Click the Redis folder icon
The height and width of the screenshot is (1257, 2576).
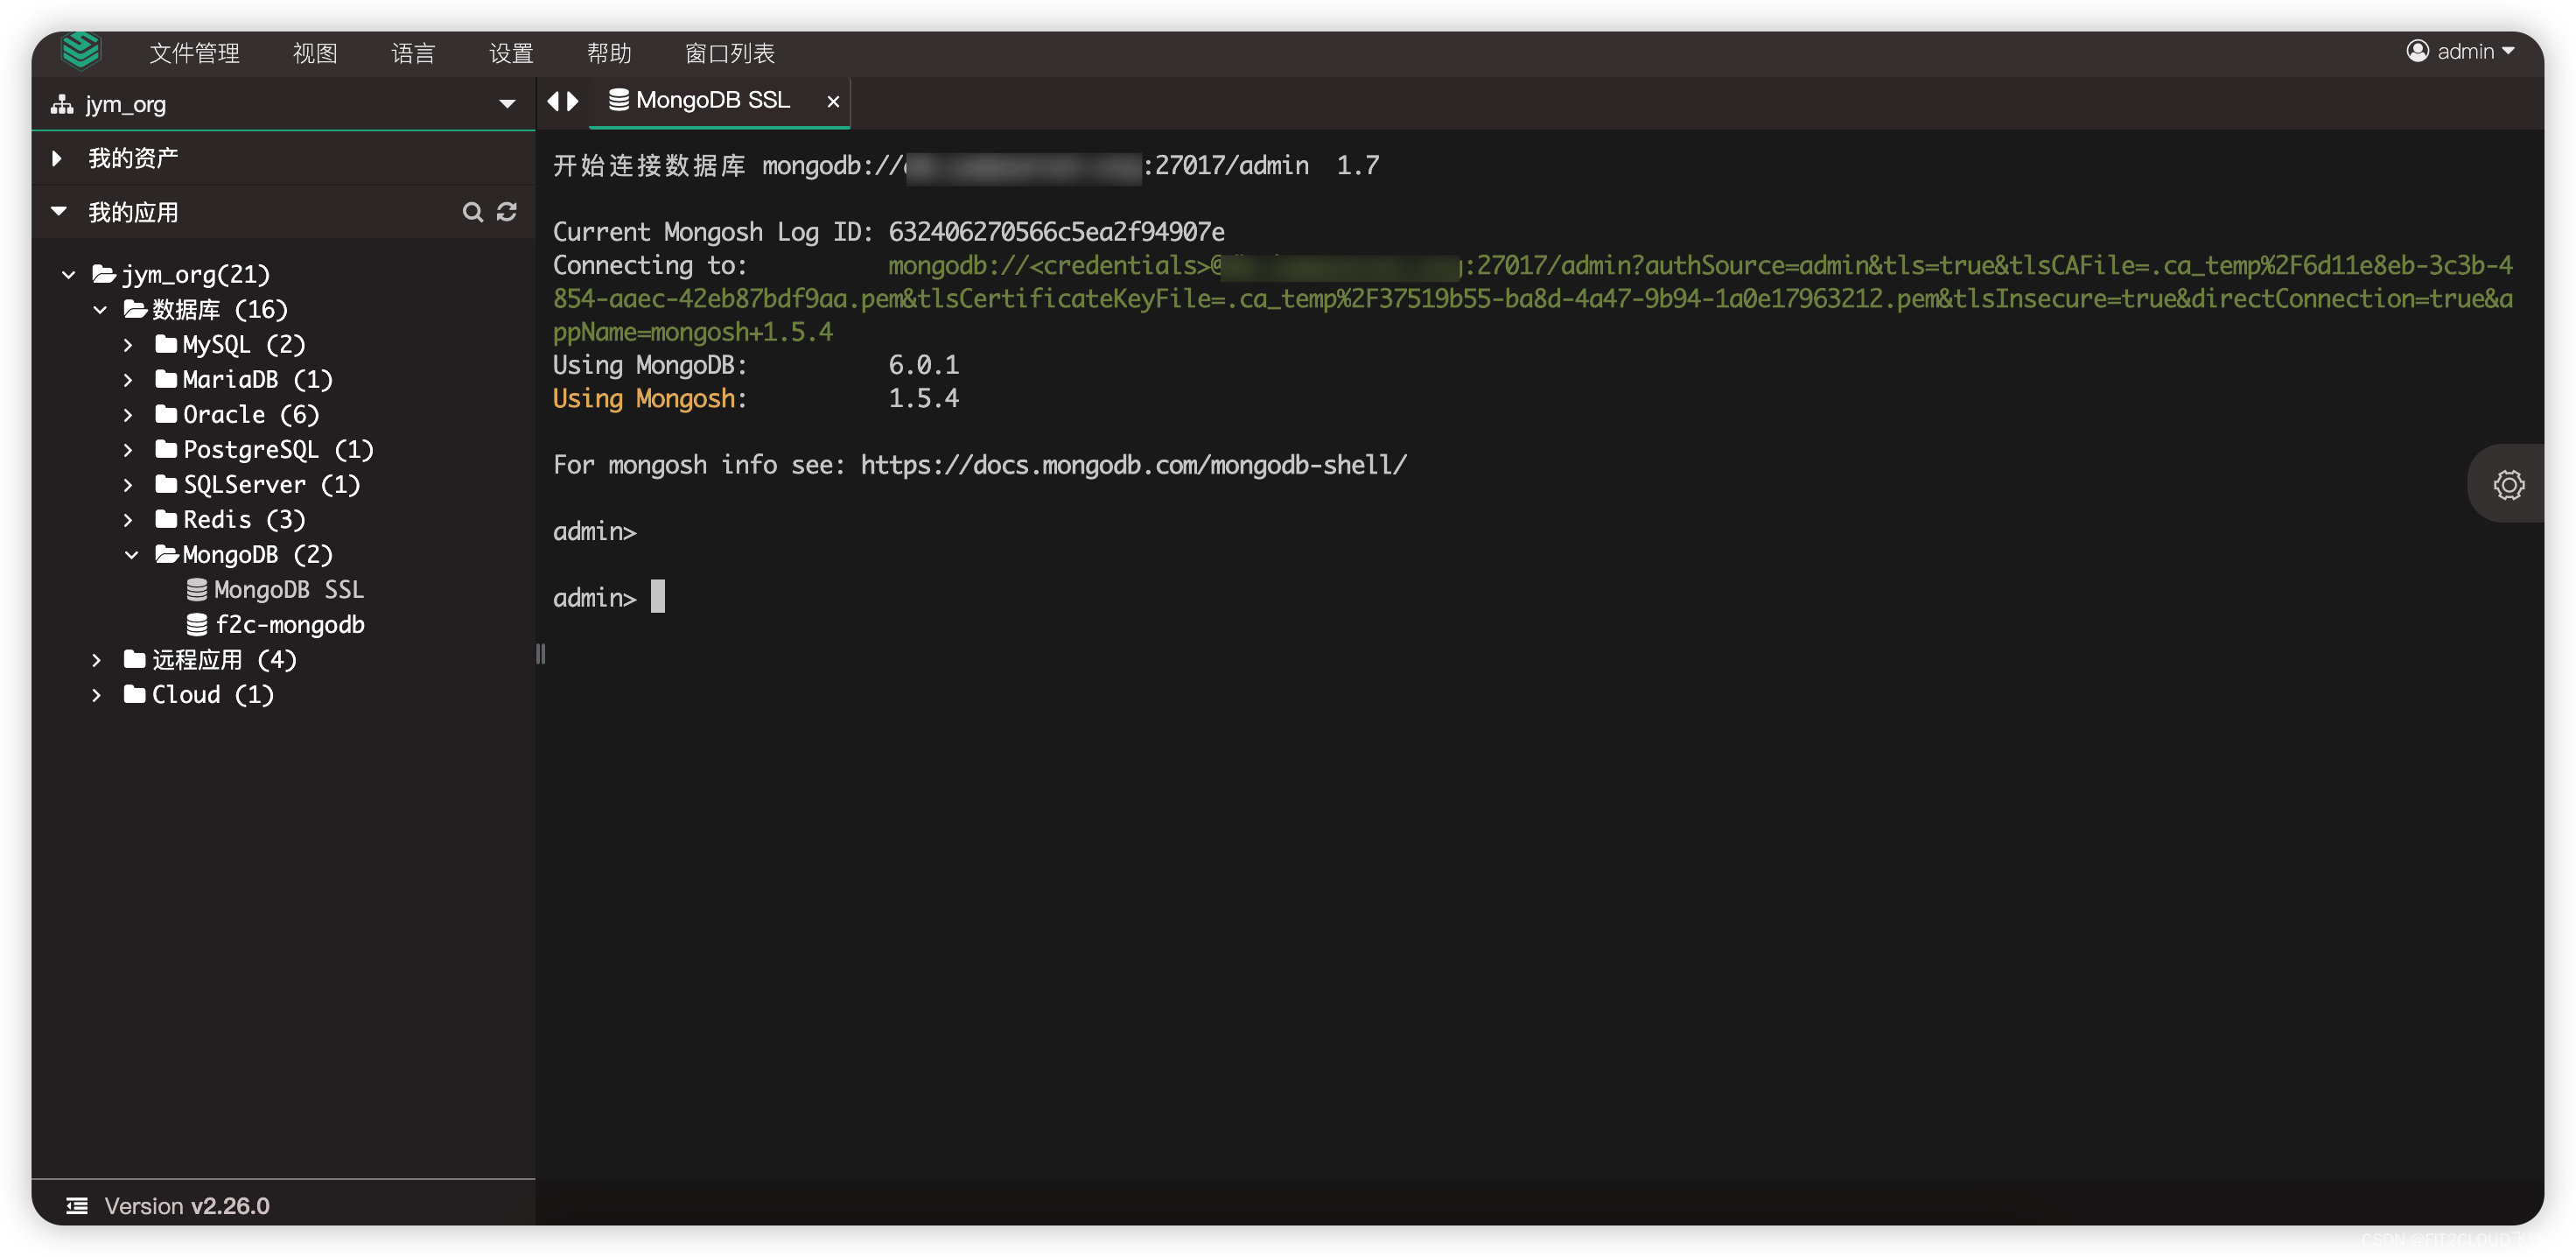[167, 519]
